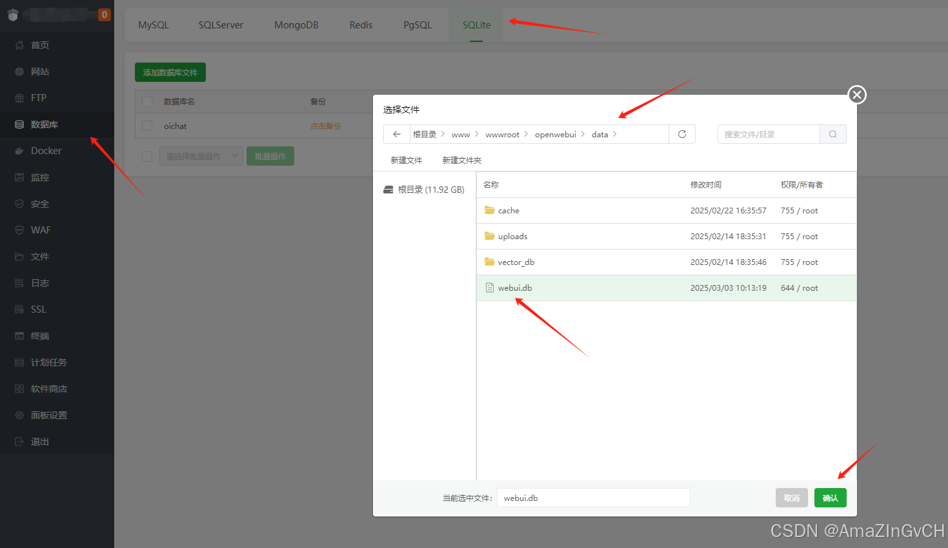Switch to the PgSQL tab

(x=418, y=25)
